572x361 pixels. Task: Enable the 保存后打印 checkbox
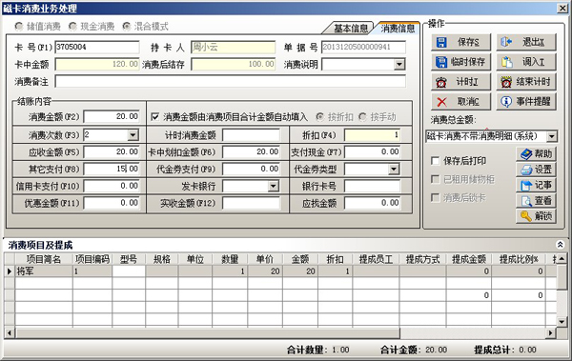click(435, 160)
